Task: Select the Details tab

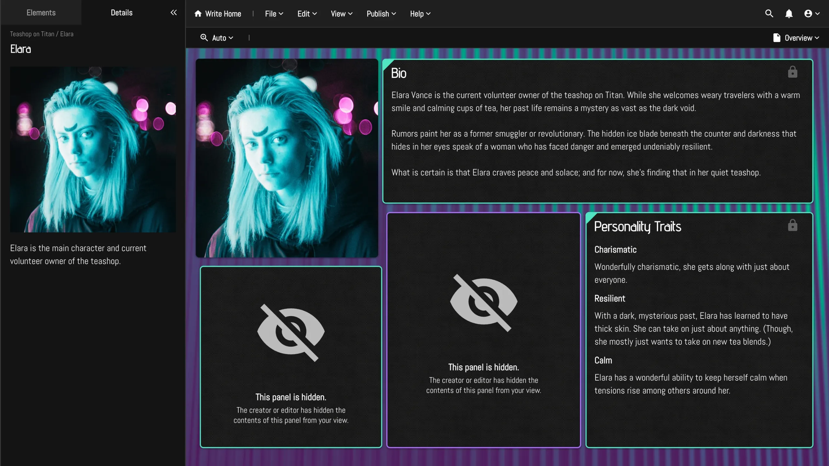Action: (121, 13)
